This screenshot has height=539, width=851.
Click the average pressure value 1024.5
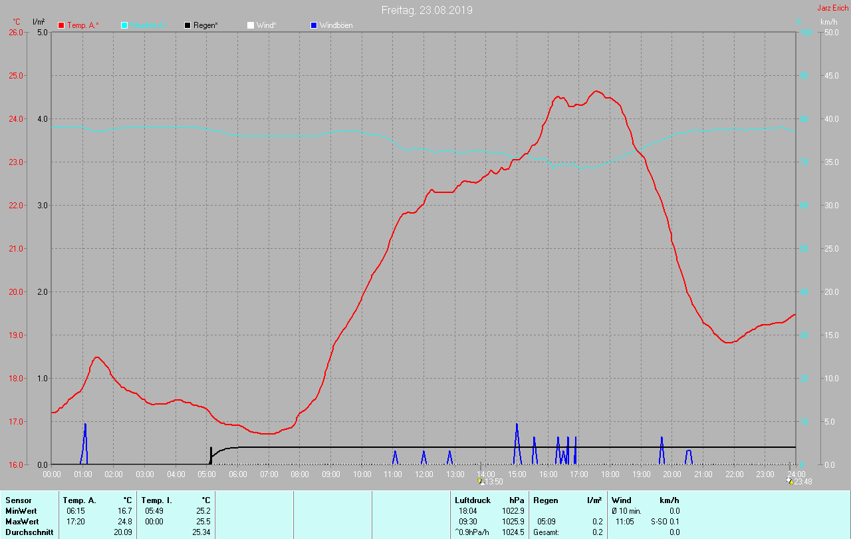(x=513, y=532)
